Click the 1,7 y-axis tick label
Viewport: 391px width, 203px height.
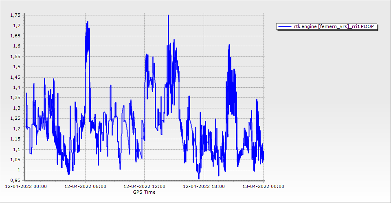point(16,26)
